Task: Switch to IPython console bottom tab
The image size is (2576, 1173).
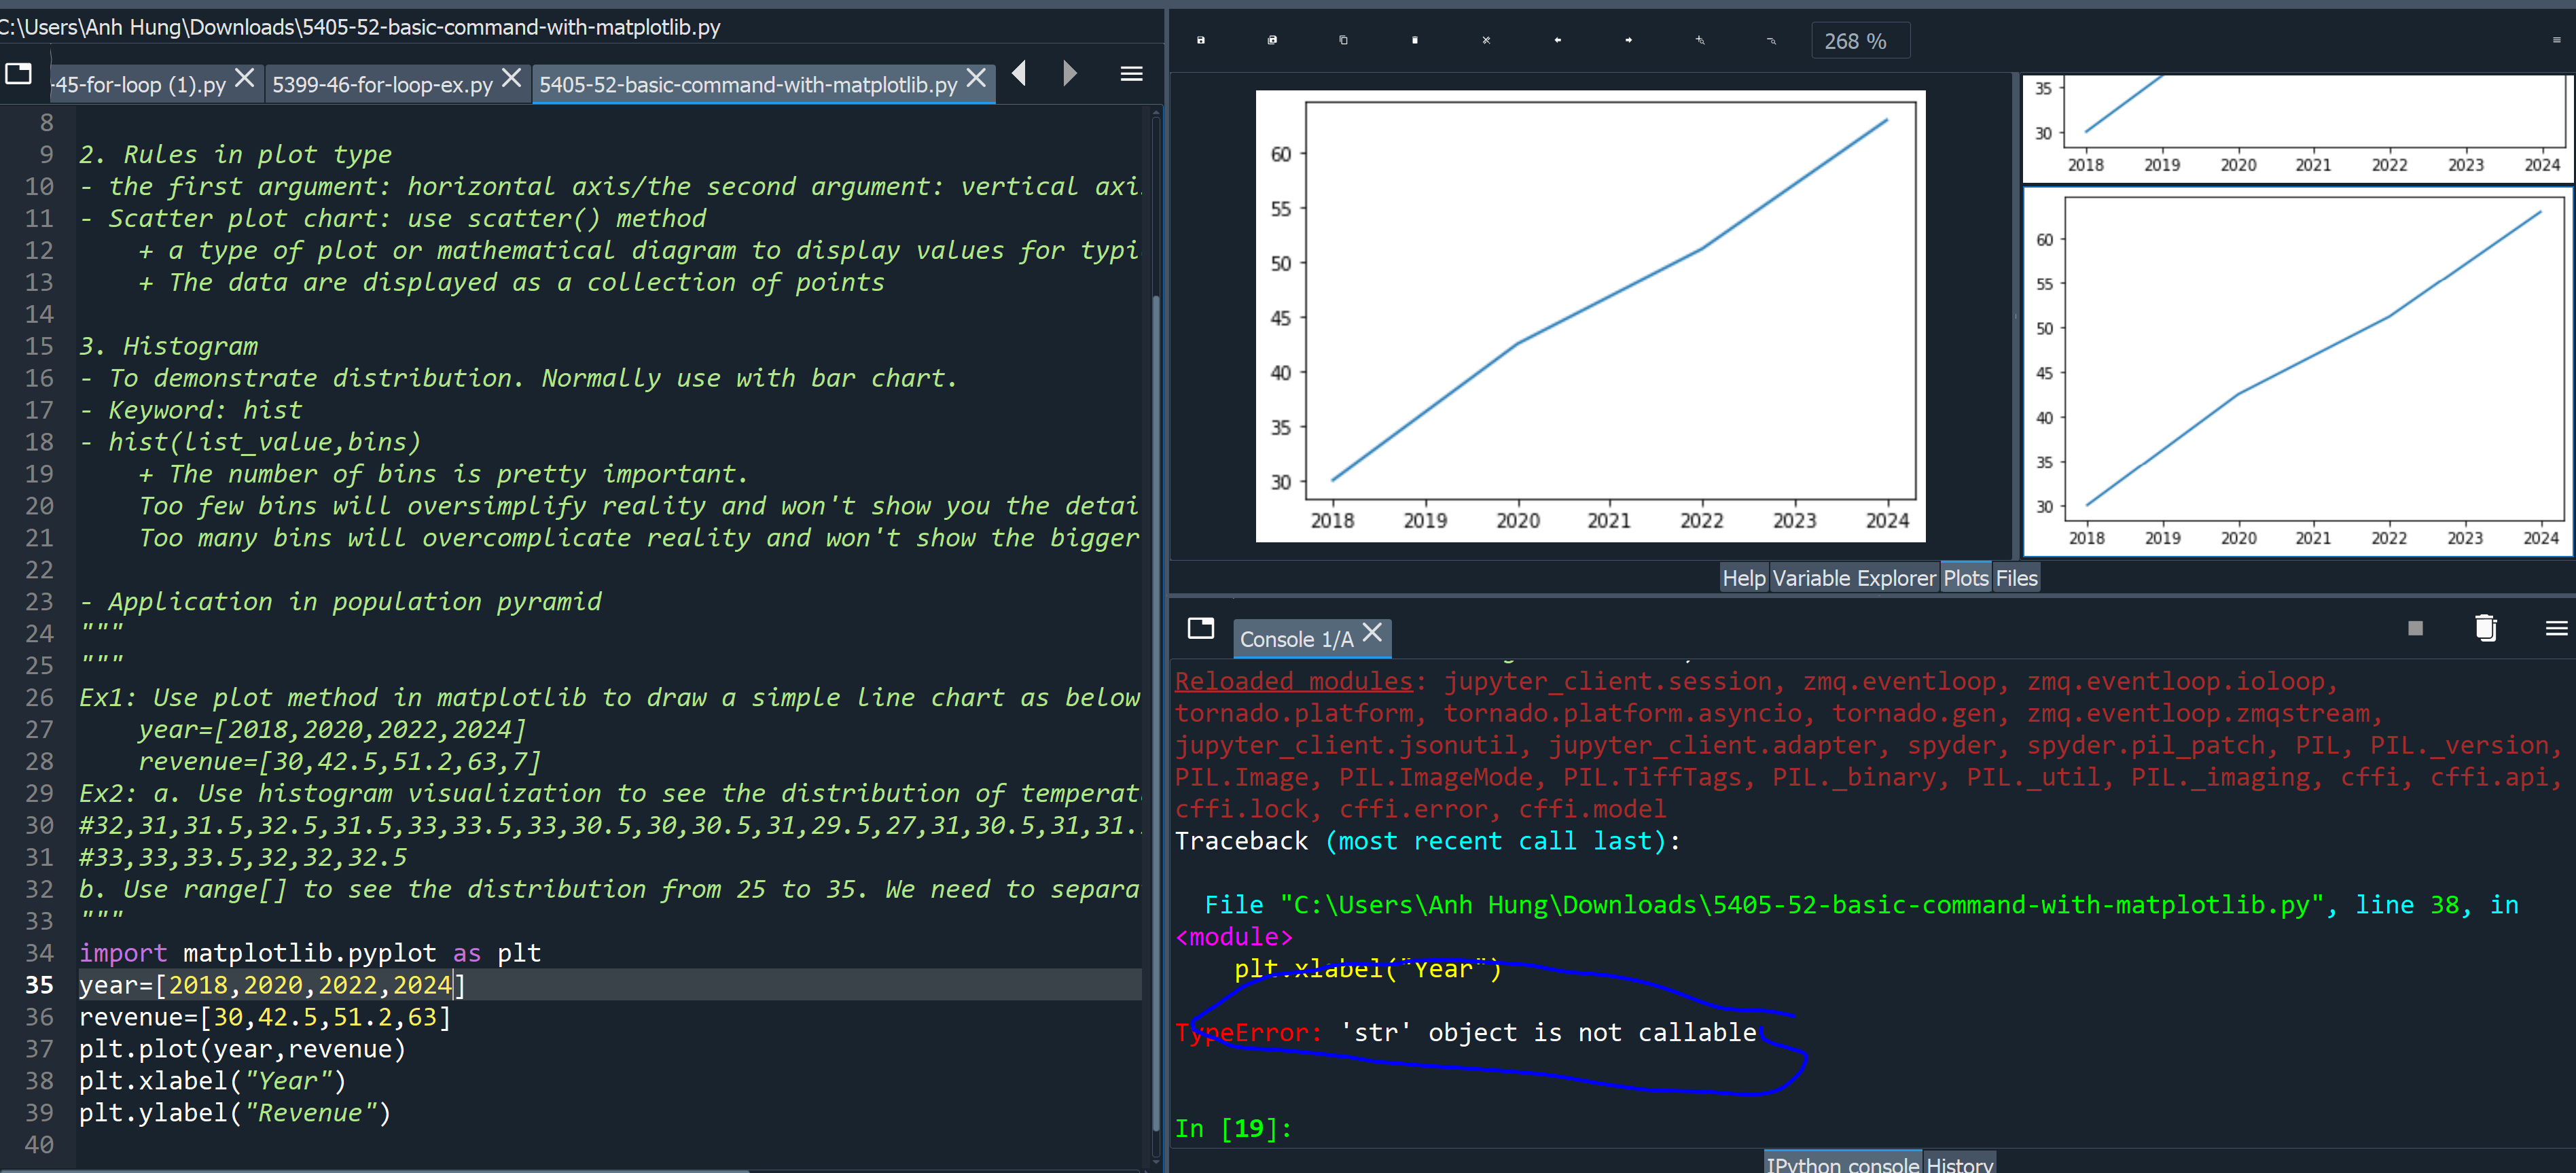Action: pos(1842,1164)
